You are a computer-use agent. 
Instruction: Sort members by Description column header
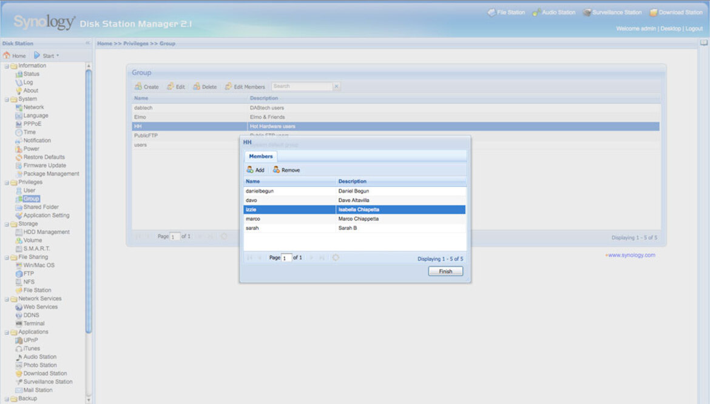coord(401,181)
